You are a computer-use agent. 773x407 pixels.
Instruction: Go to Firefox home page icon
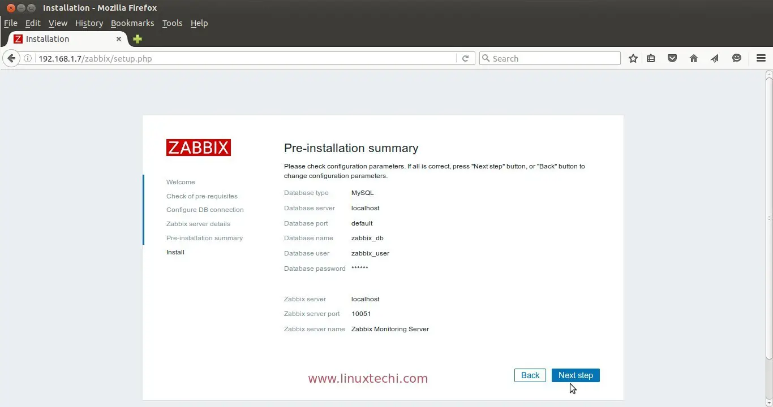(x=694, y=58)
